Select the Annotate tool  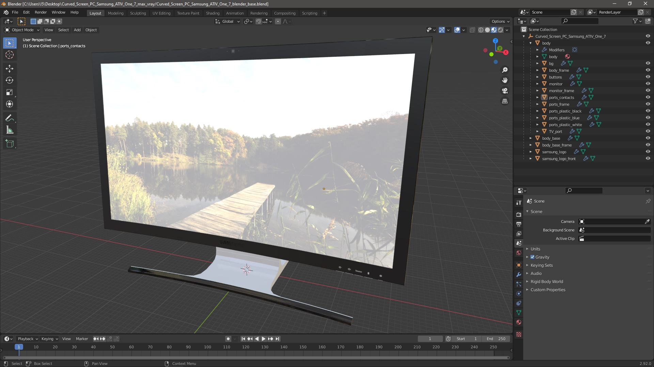point(10,118)
